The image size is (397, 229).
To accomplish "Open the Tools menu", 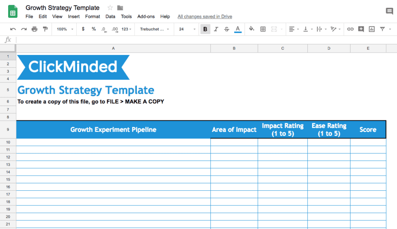I will [126, 16].
